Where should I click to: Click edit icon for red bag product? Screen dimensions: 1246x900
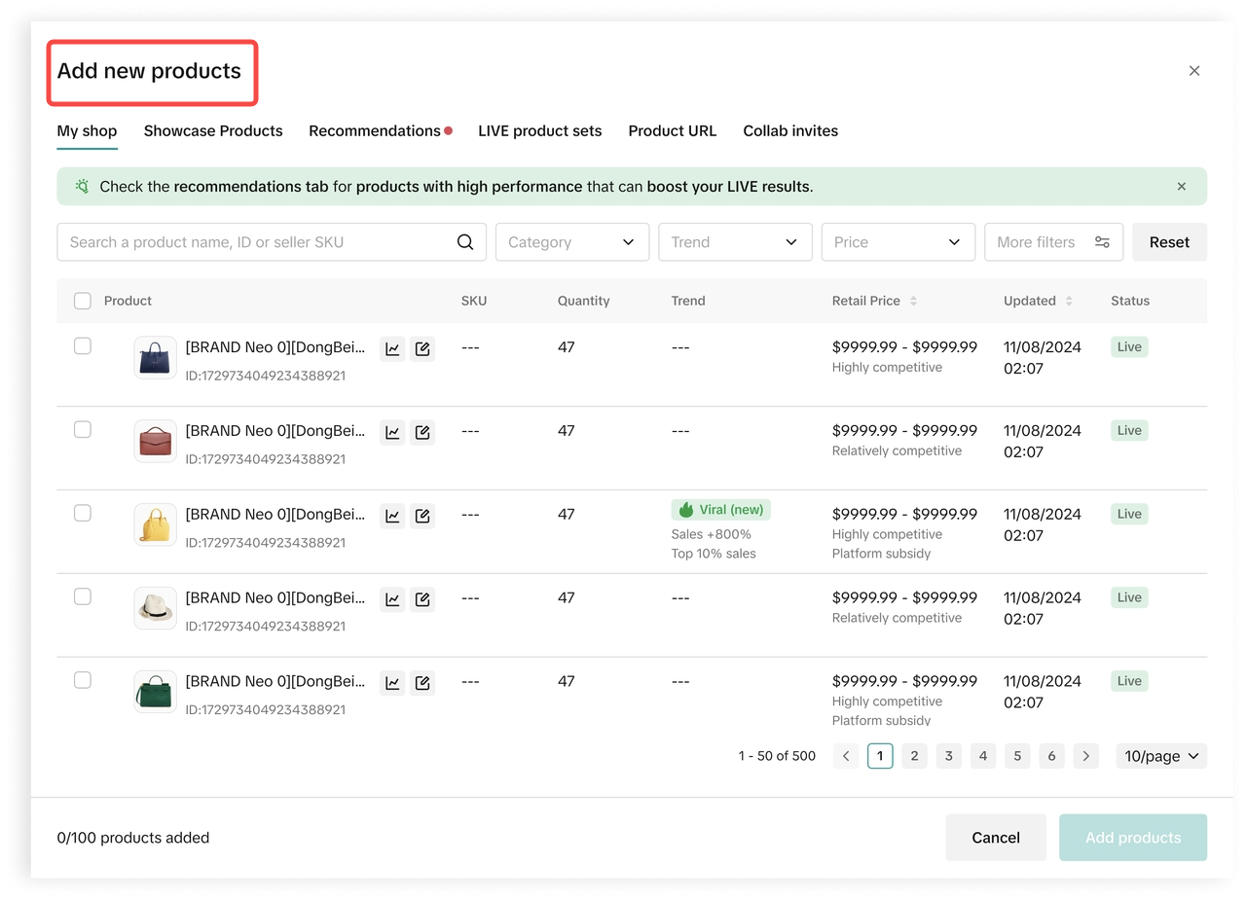pyautogui.click(x=422, y=433)
